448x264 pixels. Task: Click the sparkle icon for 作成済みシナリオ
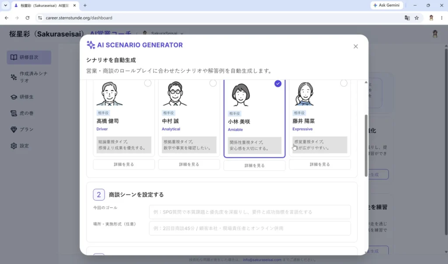[x=14, y=77]
